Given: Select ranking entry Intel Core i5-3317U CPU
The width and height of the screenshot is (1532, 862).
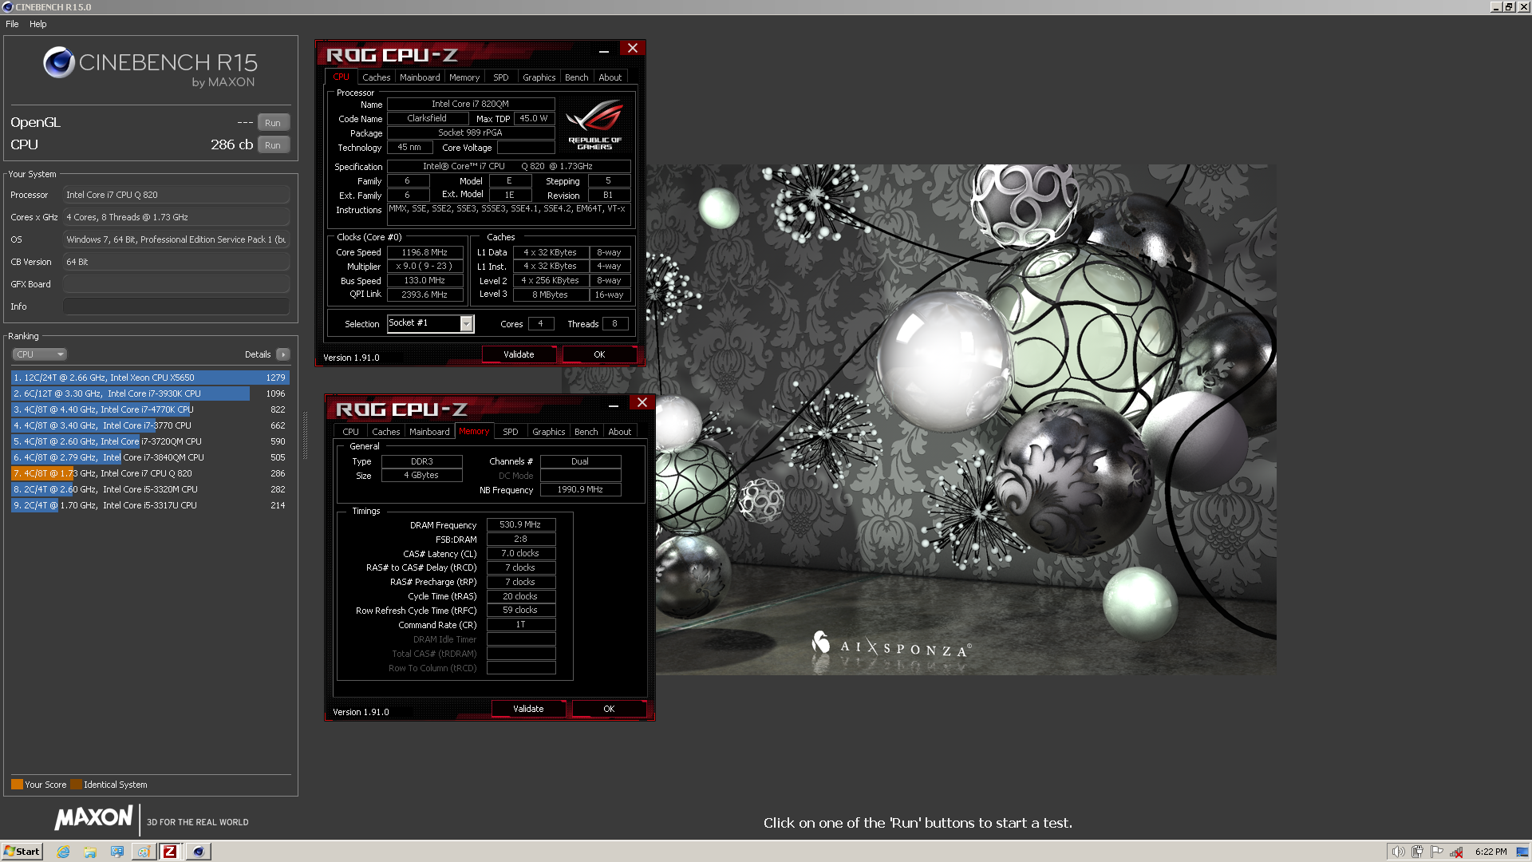Looking at the screenshot, I should pos(150,505).
